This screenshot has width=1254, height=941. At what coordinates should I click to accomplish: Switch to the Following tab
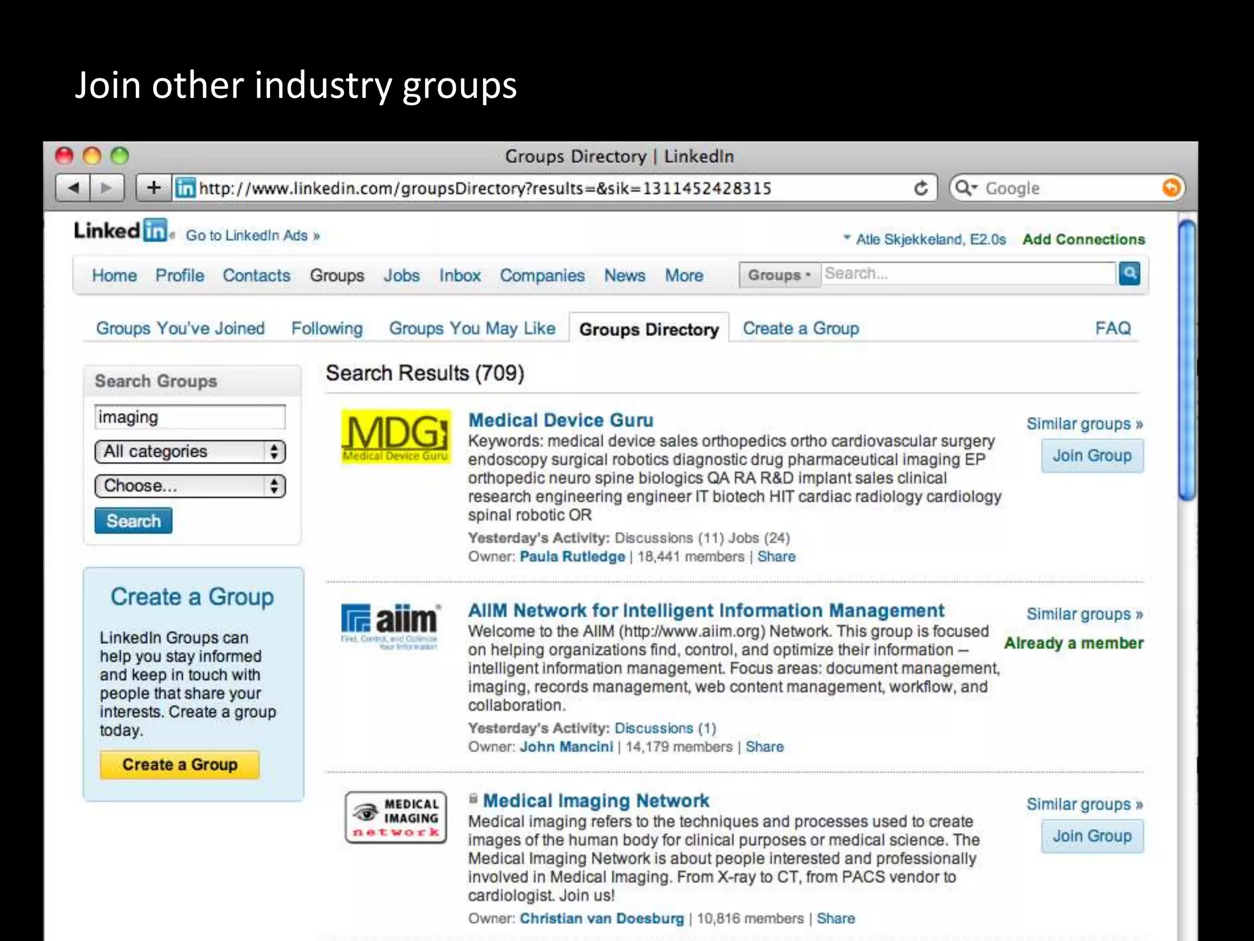pyautogui.click(x=327, y=328)
